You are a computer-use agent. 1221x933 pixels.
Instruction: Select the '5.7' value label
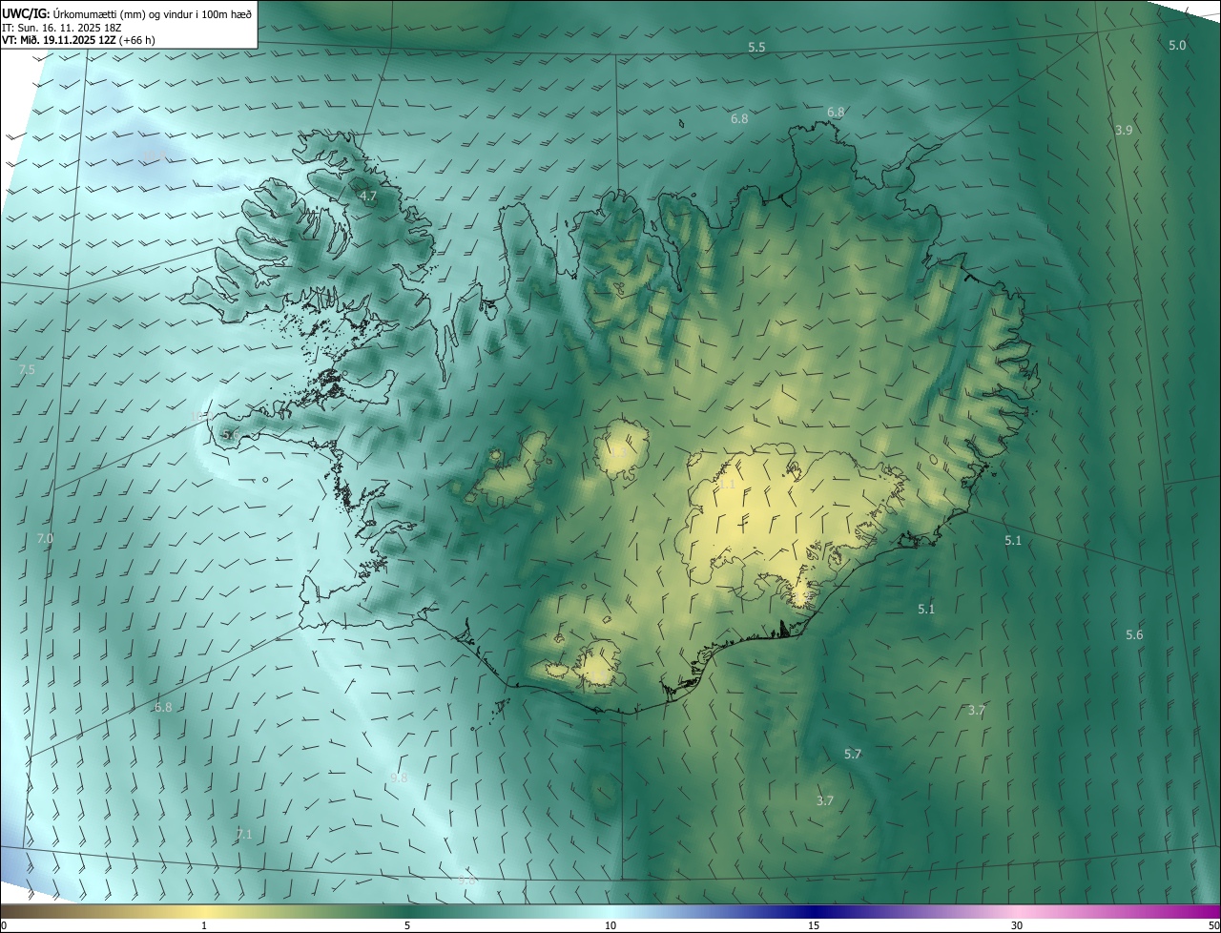(853, 754)
